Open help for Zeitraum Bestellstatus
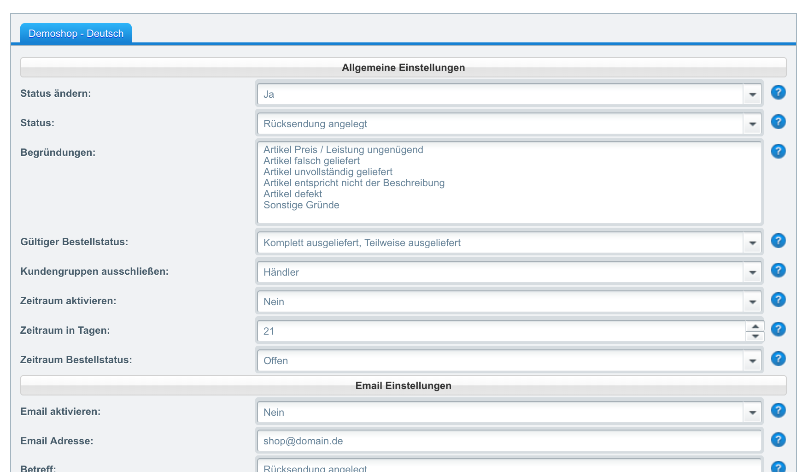808x472 pixels. coord(778,359)
